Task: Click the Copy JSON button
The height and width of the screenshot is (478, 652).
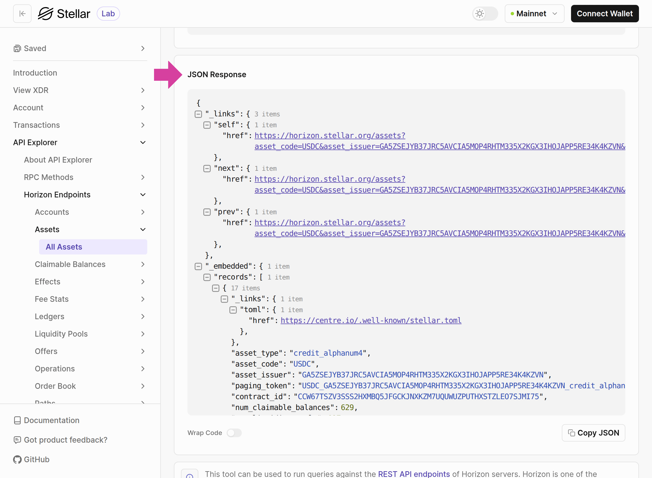Action: [x=593, y=433]
